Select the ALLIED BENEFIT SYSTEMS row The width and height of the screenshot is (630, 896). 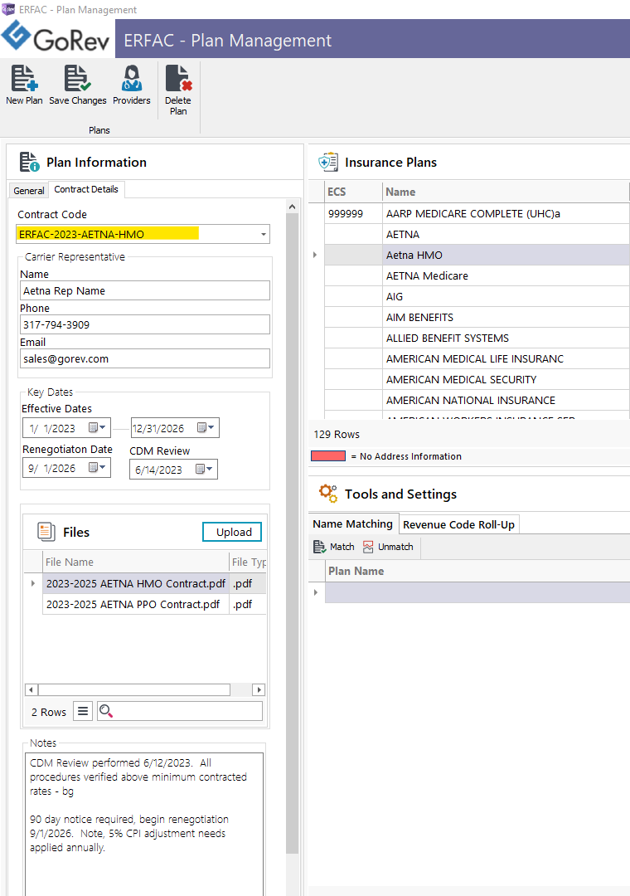point(477,338)
